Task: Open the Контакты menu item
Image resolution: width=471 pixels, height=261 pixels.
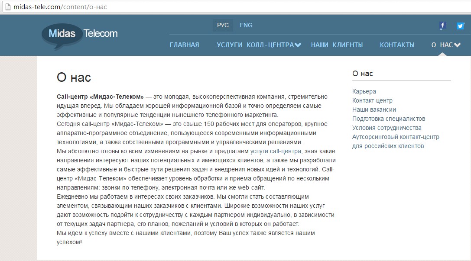Action: tap(397, 45)
